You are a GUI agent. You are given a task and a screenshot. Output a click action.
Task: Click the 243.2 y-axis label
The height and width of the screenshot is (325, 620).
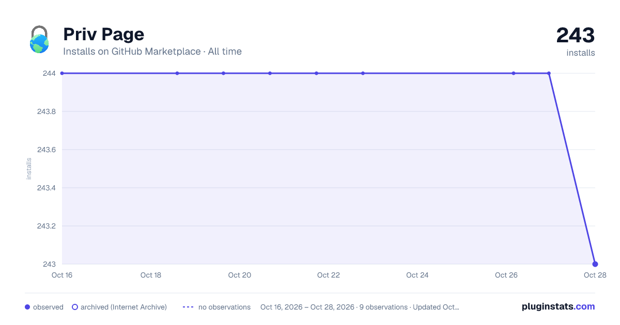[47, 226]
